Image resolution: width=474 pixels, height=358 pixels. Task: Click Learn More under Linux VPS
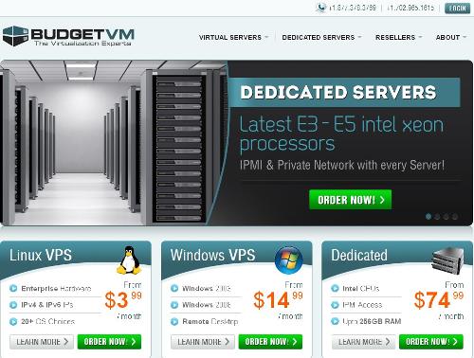(42, 342)
